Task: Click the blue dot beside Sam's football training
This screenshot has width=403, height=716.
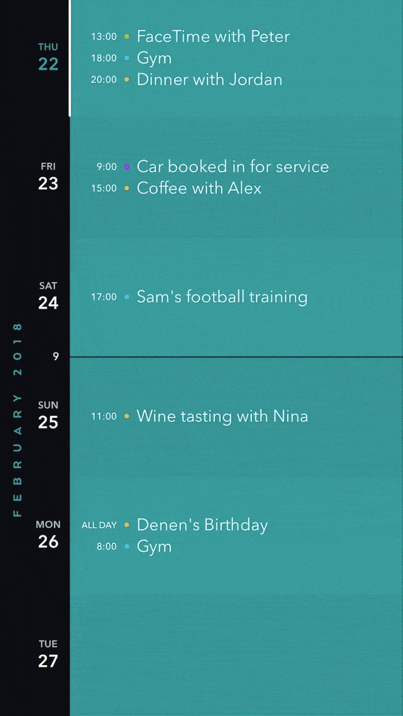Action: coord(127,297)
